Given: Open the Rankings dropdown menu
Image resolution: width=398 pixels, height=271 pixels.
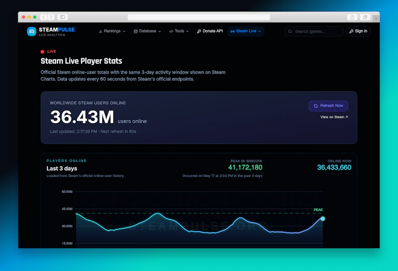Looking at the screenshot, I should click(112, 31).
